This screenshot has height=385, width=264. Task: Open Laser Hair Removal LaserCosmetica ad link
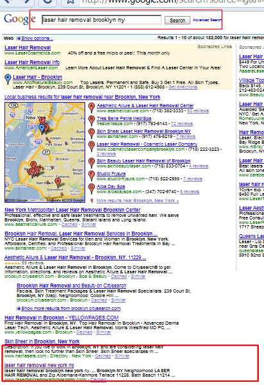(28, 47)
